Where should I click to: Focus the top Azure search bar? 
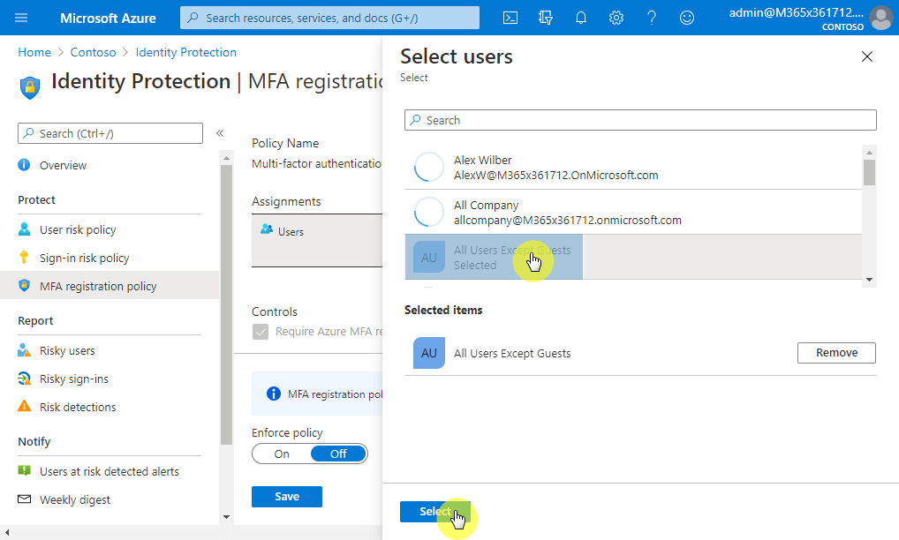coord(329,18)
